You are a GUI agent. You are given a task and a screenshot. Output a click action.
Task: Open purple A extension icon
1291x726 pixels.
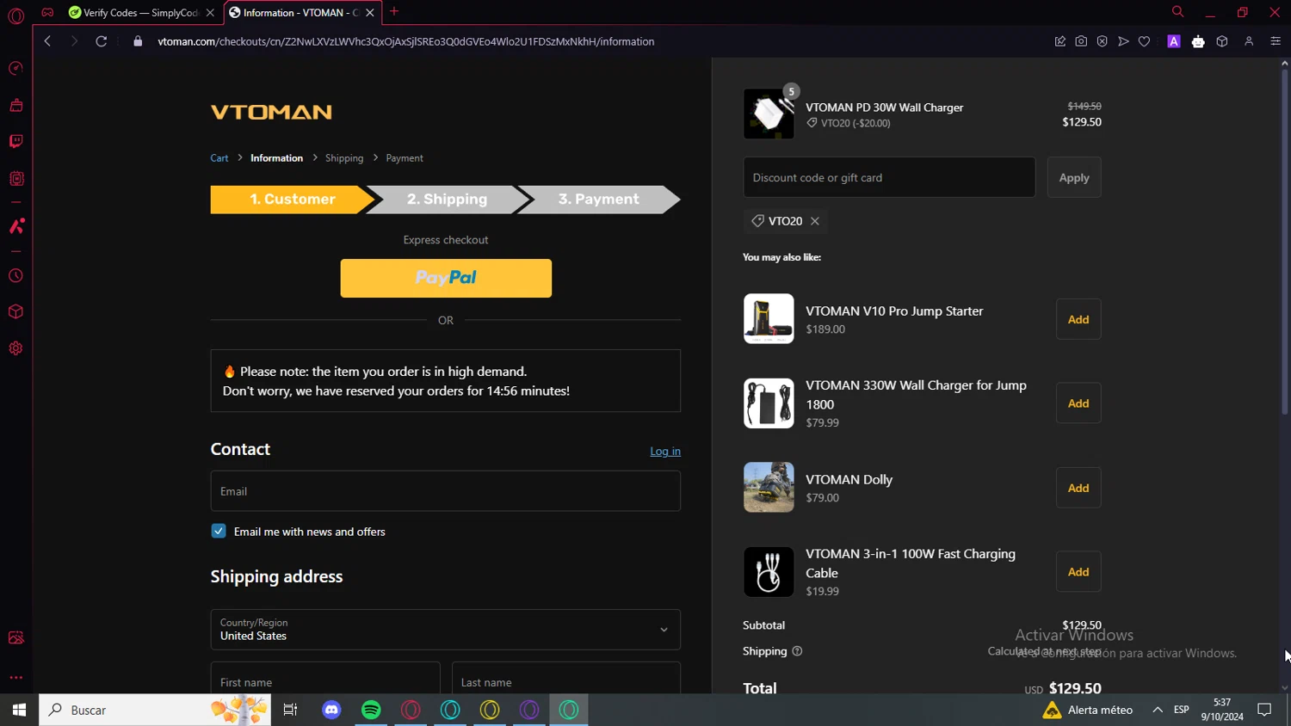(1174, 41)
